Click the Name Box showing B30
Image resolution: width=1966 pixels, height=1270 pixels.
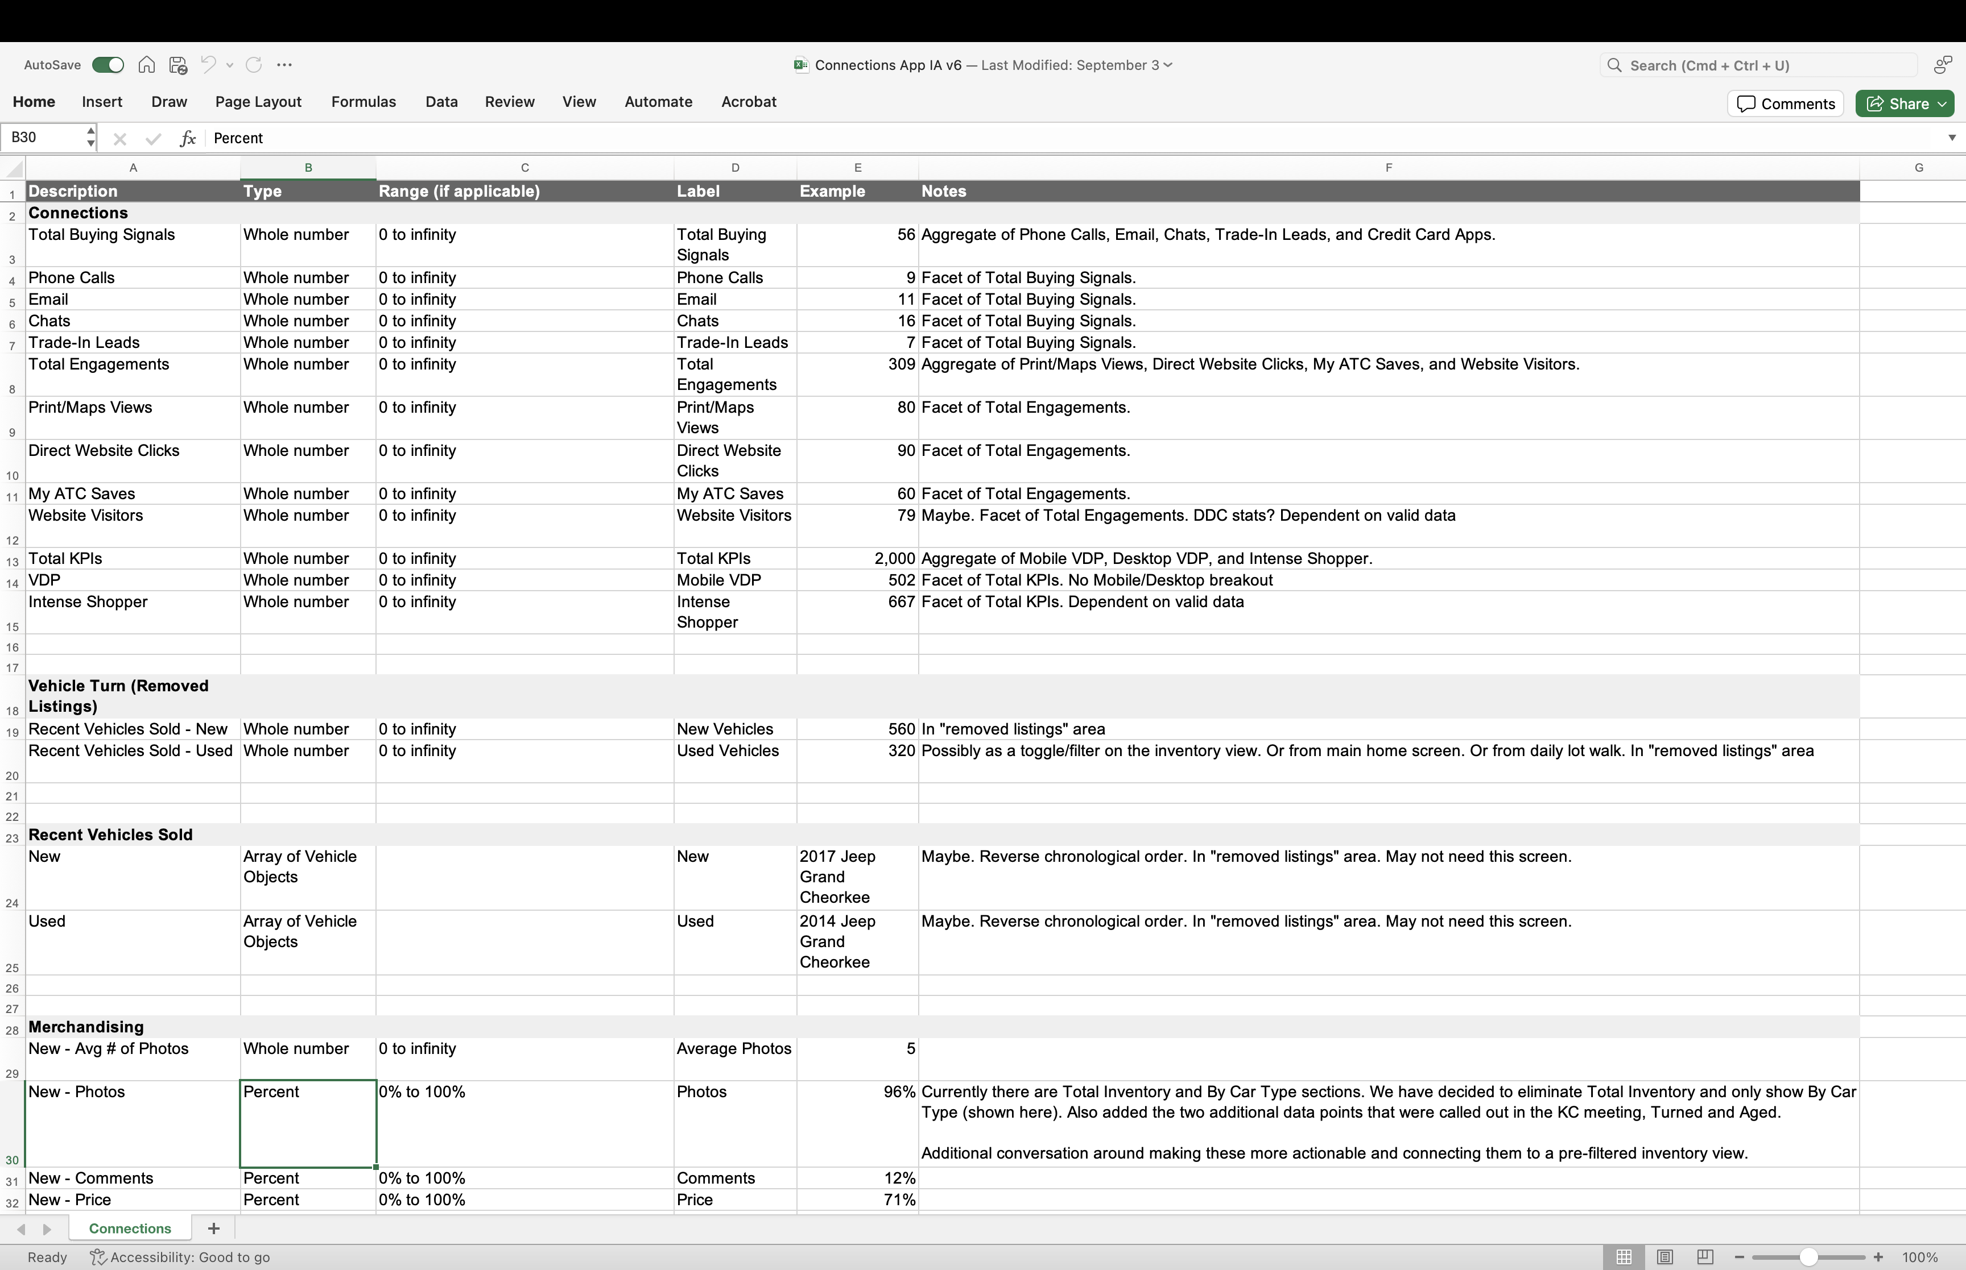click(x=42, y=138)
